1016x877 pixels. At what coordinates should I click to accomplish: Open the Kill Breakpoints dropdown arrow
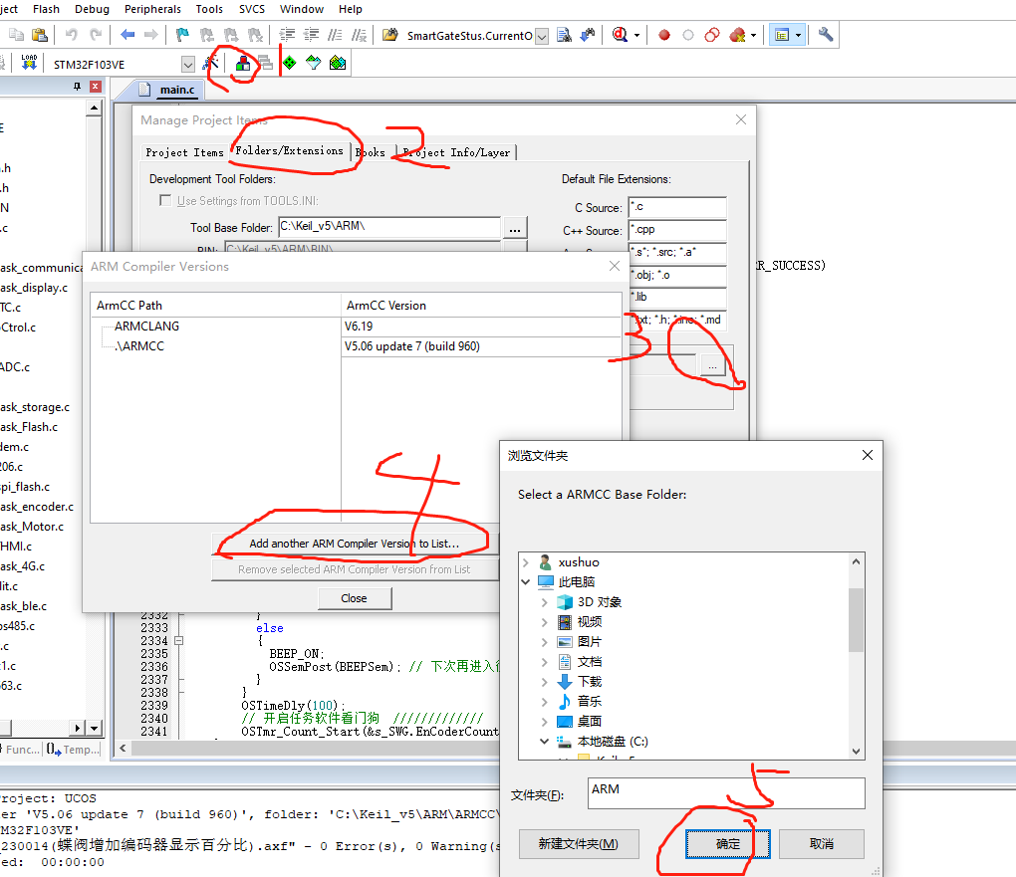coord(754,35)
